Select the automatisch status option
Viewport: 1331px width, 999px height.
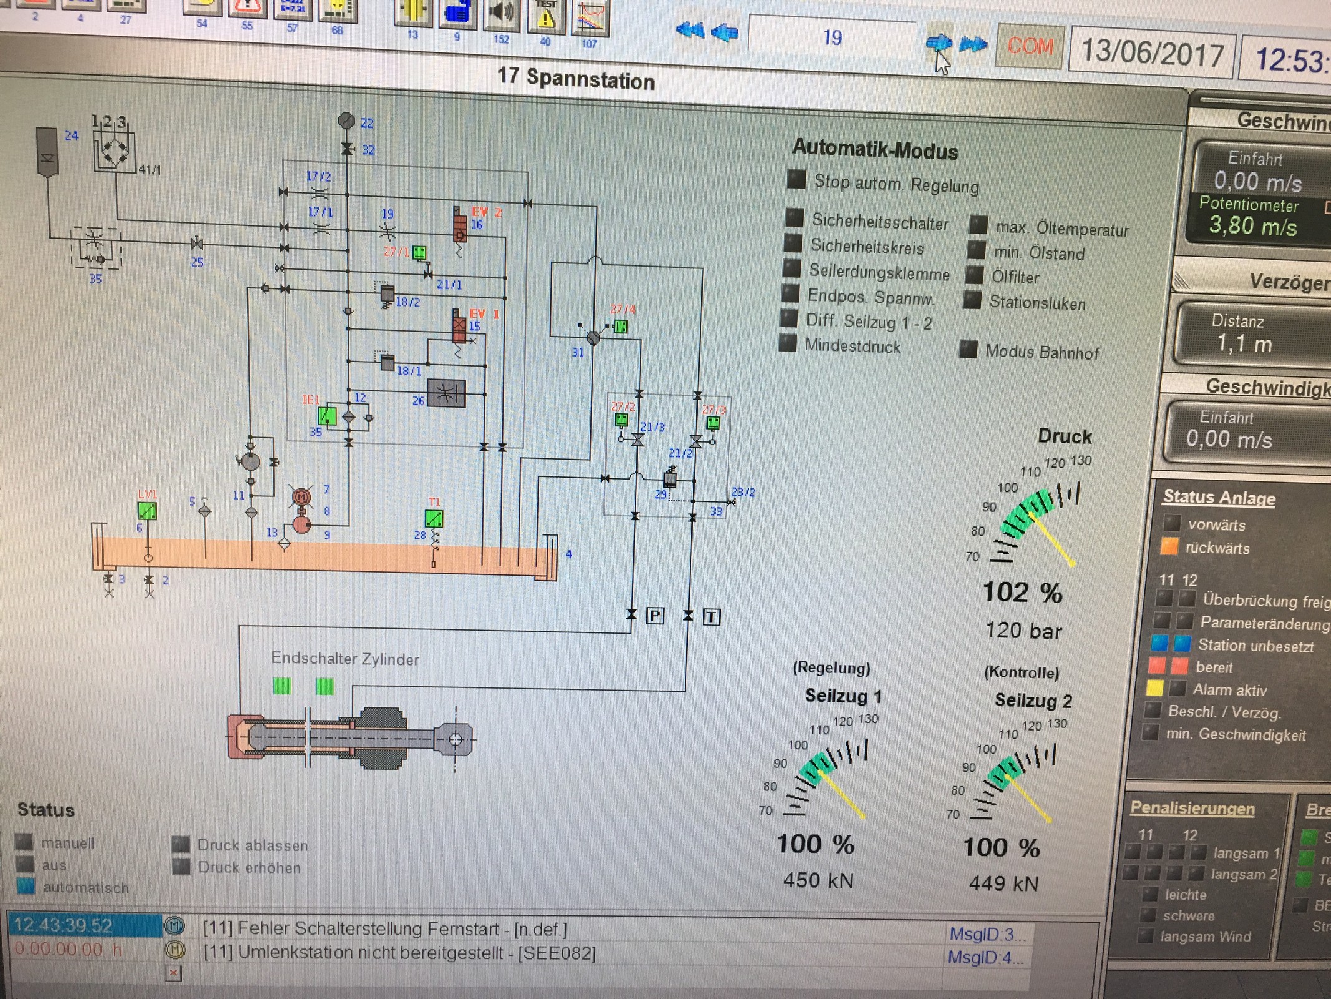tap(26, 886)
